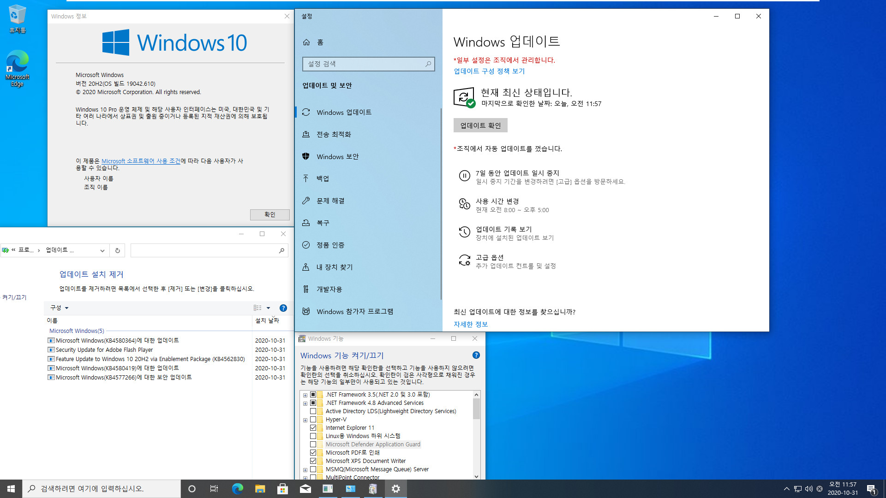This screenshot has width=886, height=498.
Task: Click volume icon in system tray
Action: coord(808,489)
